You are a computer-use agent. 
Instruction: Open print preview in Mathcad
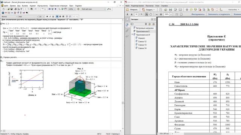point(18,9)
